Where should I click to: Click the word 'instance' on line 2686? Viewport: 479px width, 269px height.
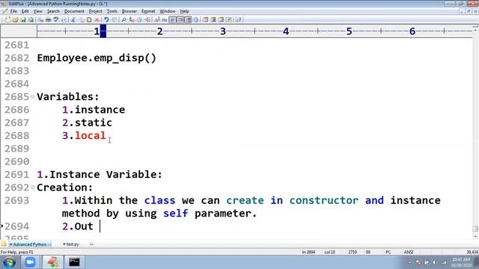tap(100, 110)
